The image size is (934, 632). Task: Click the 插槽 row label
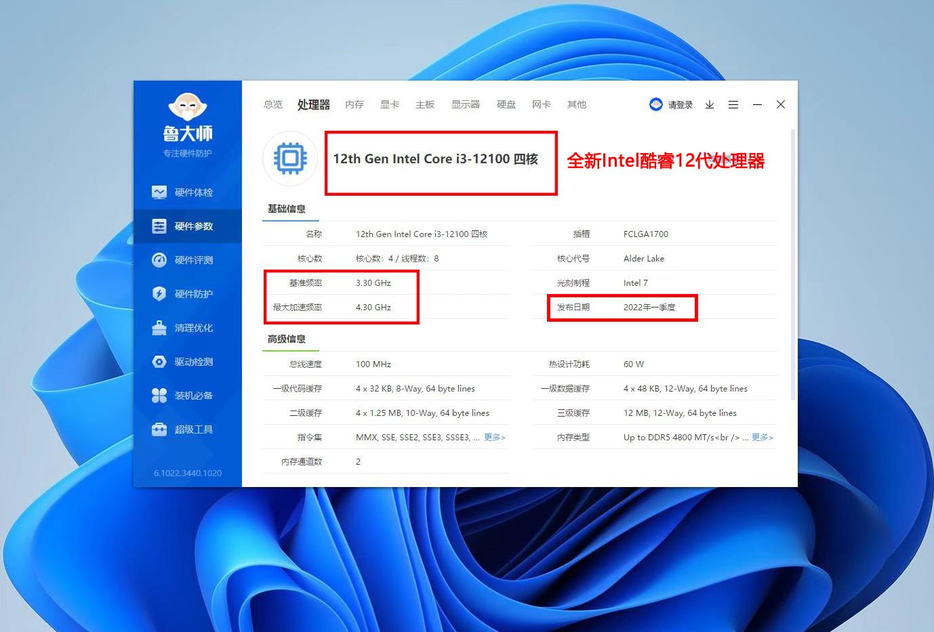(x=582, y=234)
